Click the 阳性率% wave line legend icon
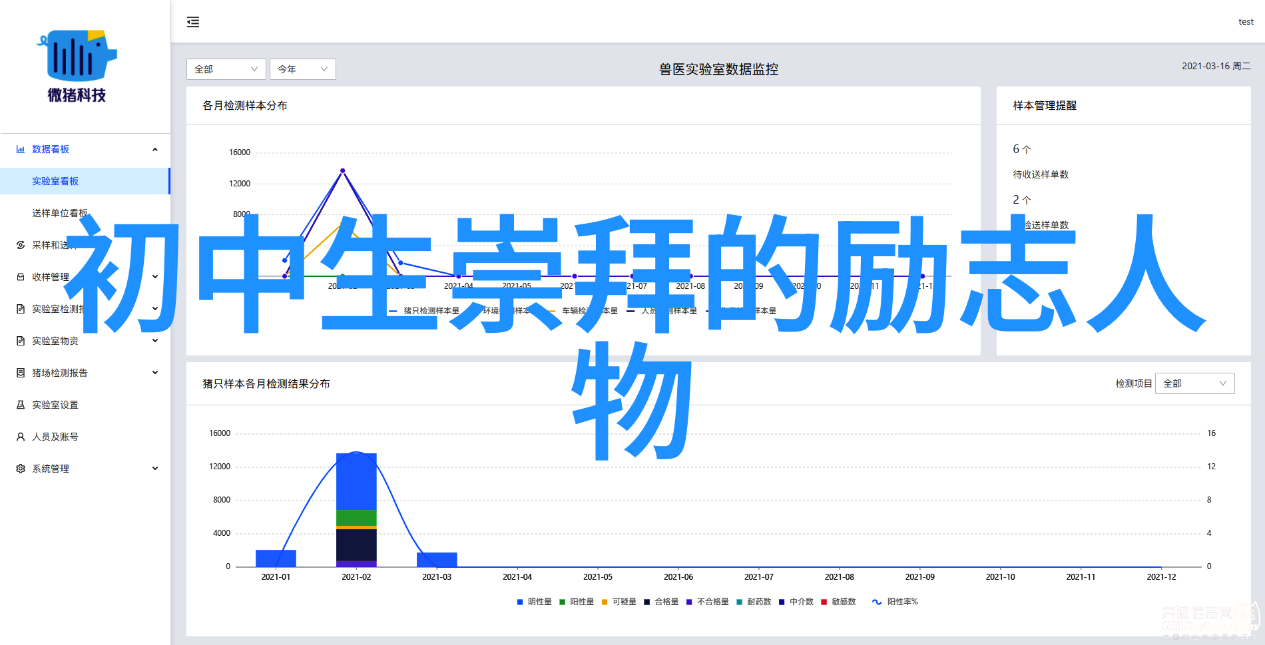The height and width of the screenshot is (645, 1265). pos(877,602)
